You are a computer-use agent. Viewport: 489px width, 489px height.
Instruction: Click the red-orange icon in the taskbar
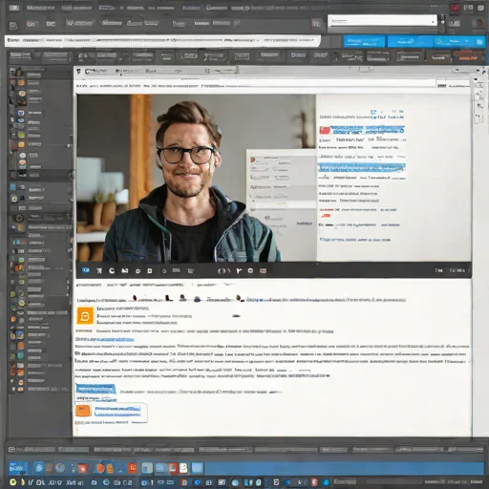(132, 468)
